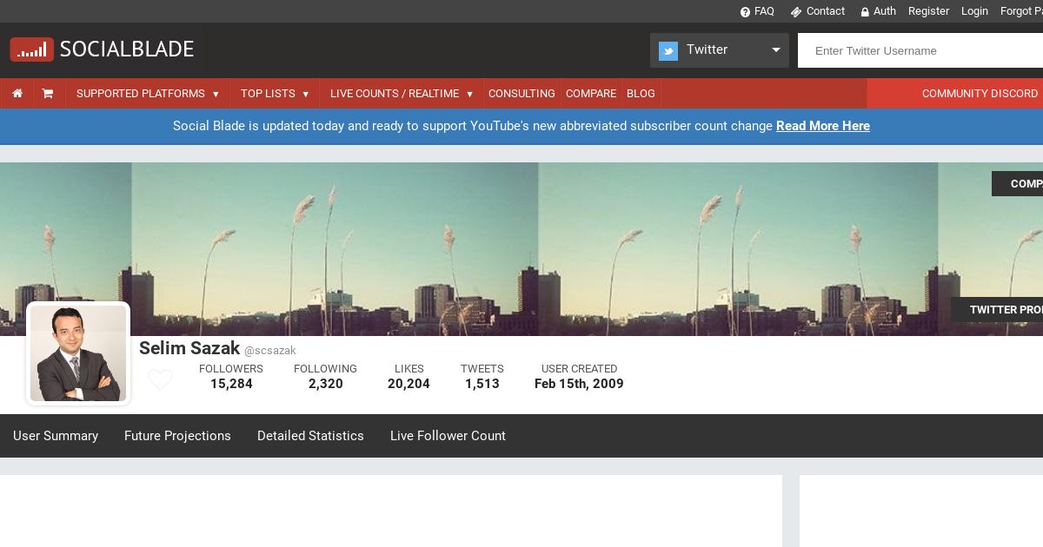This screenshot has height=547, width=1043.
Task: Click the Read More Here link
Action: 823,126
